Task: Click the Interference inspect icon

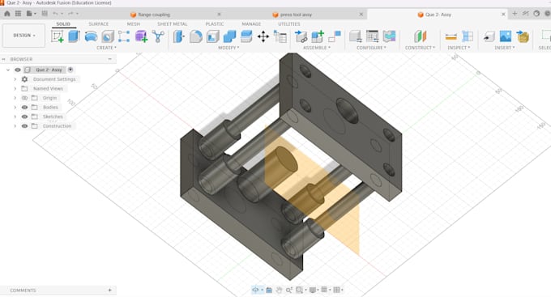Action: (468, 36)
